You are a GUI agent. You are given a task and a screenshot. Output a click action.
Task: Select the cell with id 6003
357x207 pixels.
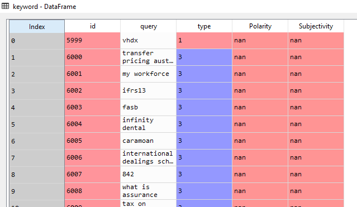(x=92, y=107)
